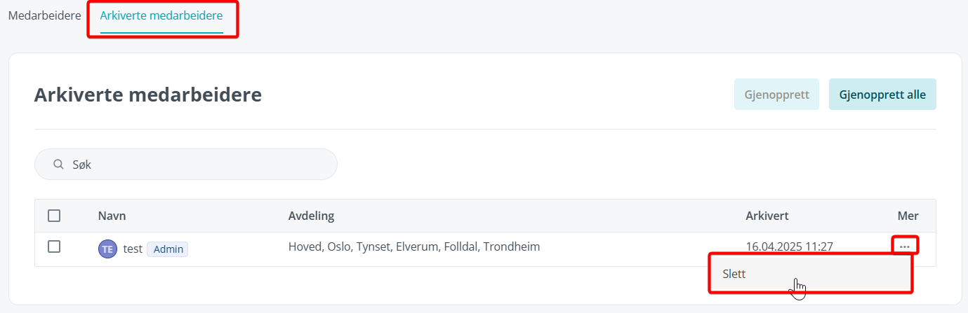Select the Arkiverte medarbeidere tab
This screenshot has height=313, width=968.
coord(161,15)
